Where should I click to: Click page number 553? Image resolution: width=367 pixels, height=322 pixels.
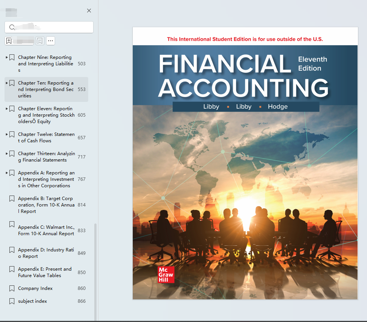81,89
